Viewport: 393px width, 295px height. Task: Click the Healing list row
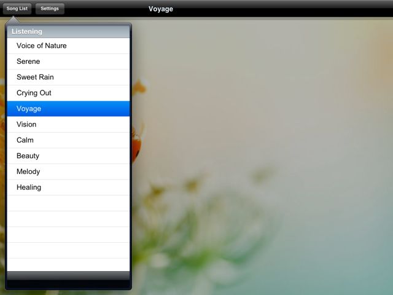tap(68, 187)
